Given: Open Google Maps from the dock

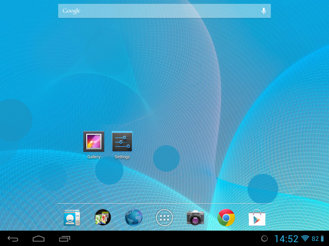Looking at the screenshot, I should point(103,217).
